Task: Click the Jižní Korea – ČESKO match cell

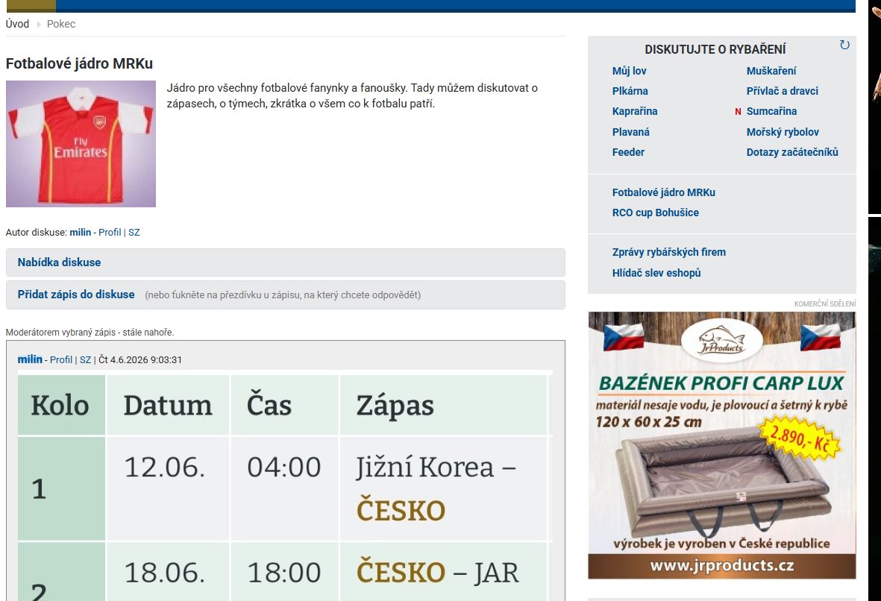Action: click(x=443, y=488)
